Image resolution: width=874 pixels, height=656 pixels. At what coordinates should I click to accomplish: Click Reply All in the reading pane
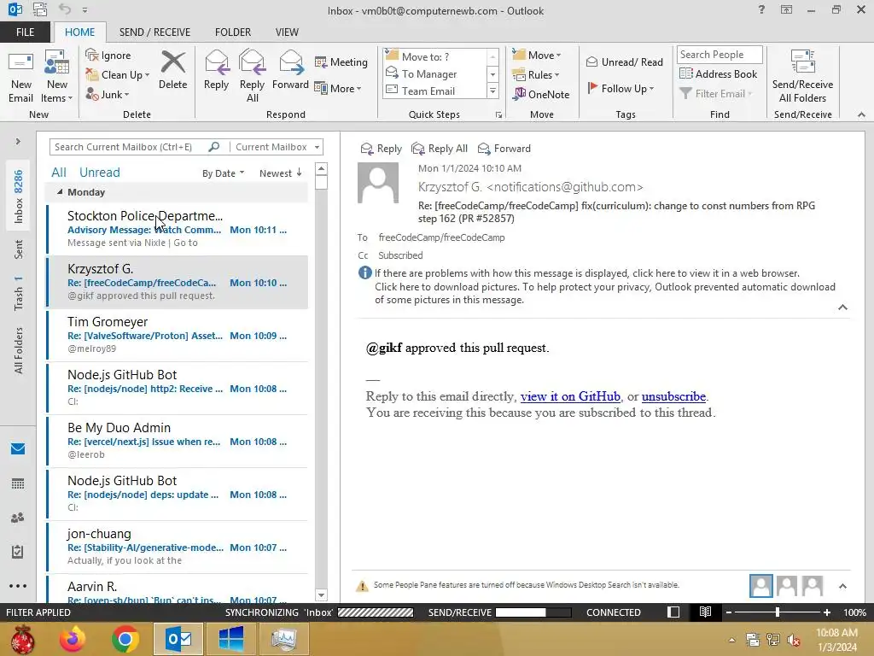[x=440, y=149]
